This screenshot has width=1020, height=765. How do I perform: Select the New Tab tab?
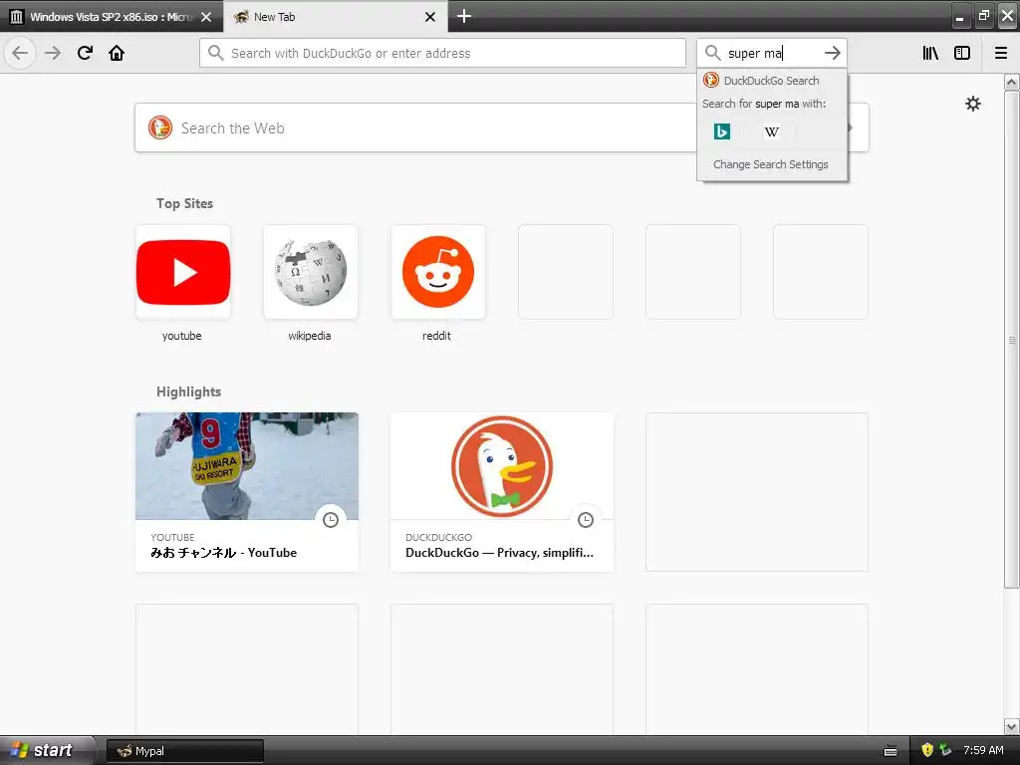[335, 17]
